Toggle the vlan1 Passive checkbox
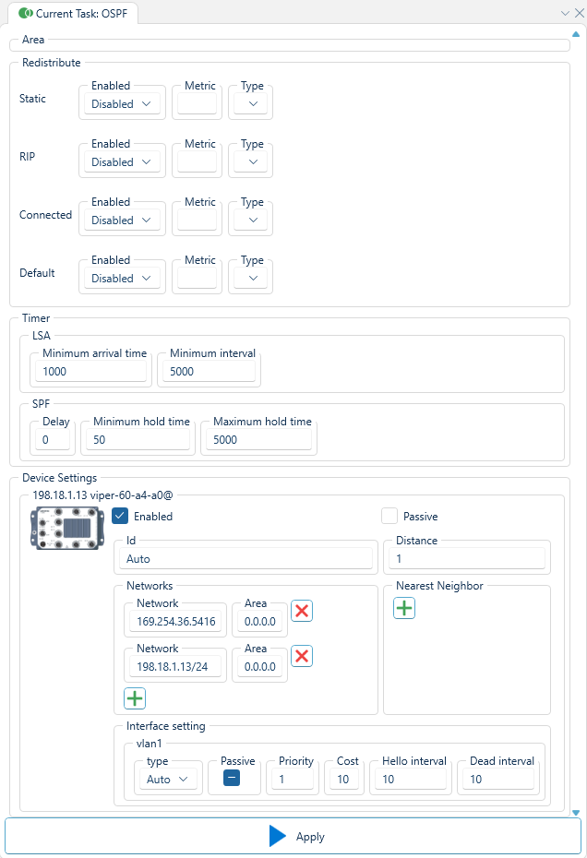This screenshot has width=587, height=858. point(232,778)
